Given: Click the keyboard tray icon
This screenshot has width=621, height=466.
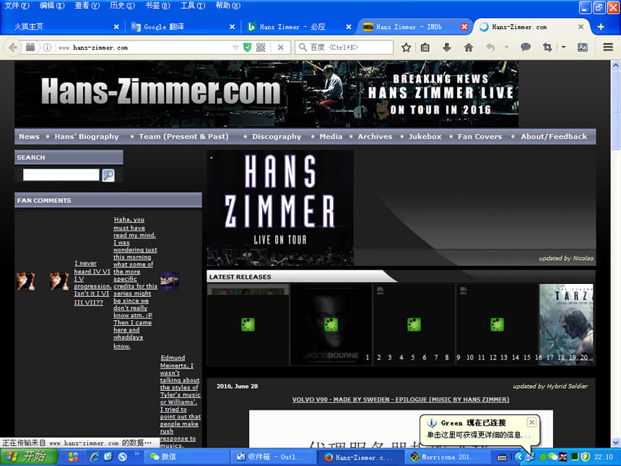Looking at the screenshot, I should (502, 457).
